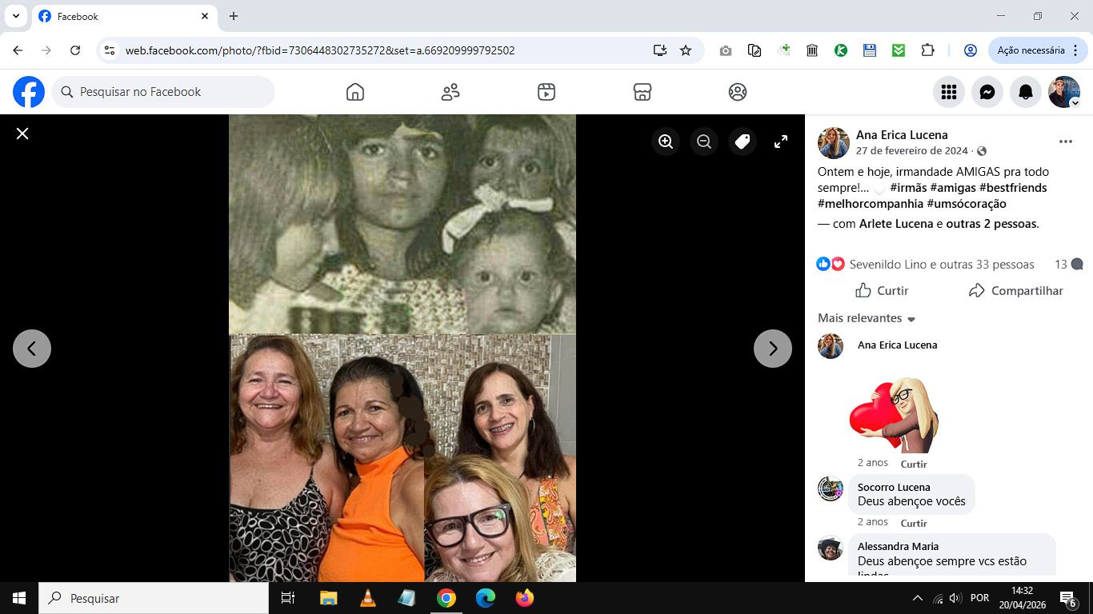Share the post via Compartilhar

point(1015,291)
